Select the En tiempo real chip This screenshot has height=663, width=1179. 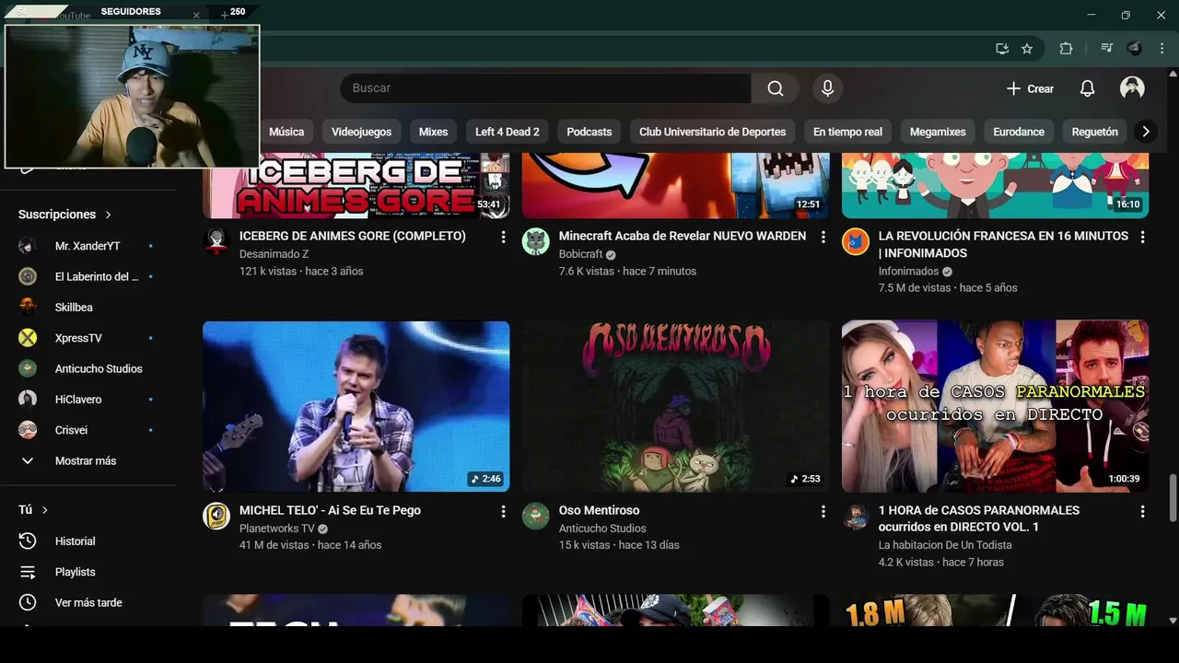(x=847, y=132)
